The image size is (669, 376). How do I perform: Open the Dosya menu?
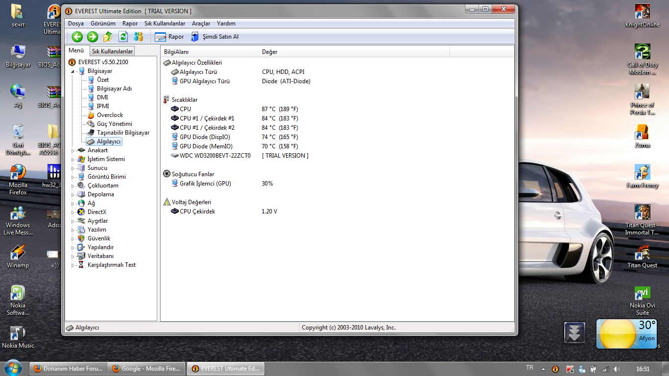tap(76, 23)
